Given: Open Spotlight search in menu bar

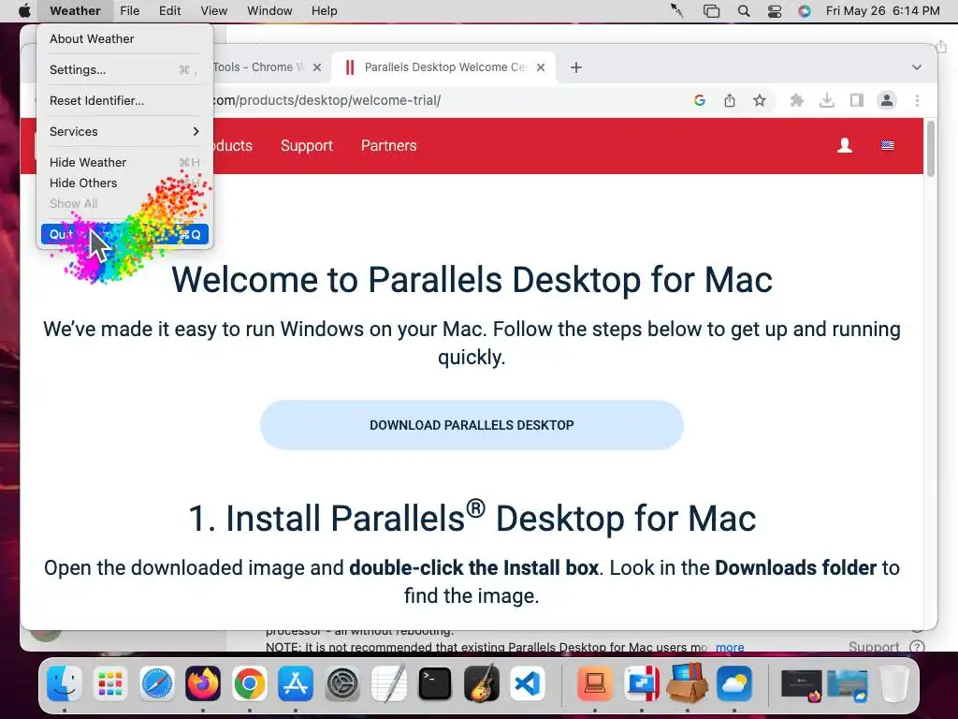Looking at the screenshot, I should 744,10.
